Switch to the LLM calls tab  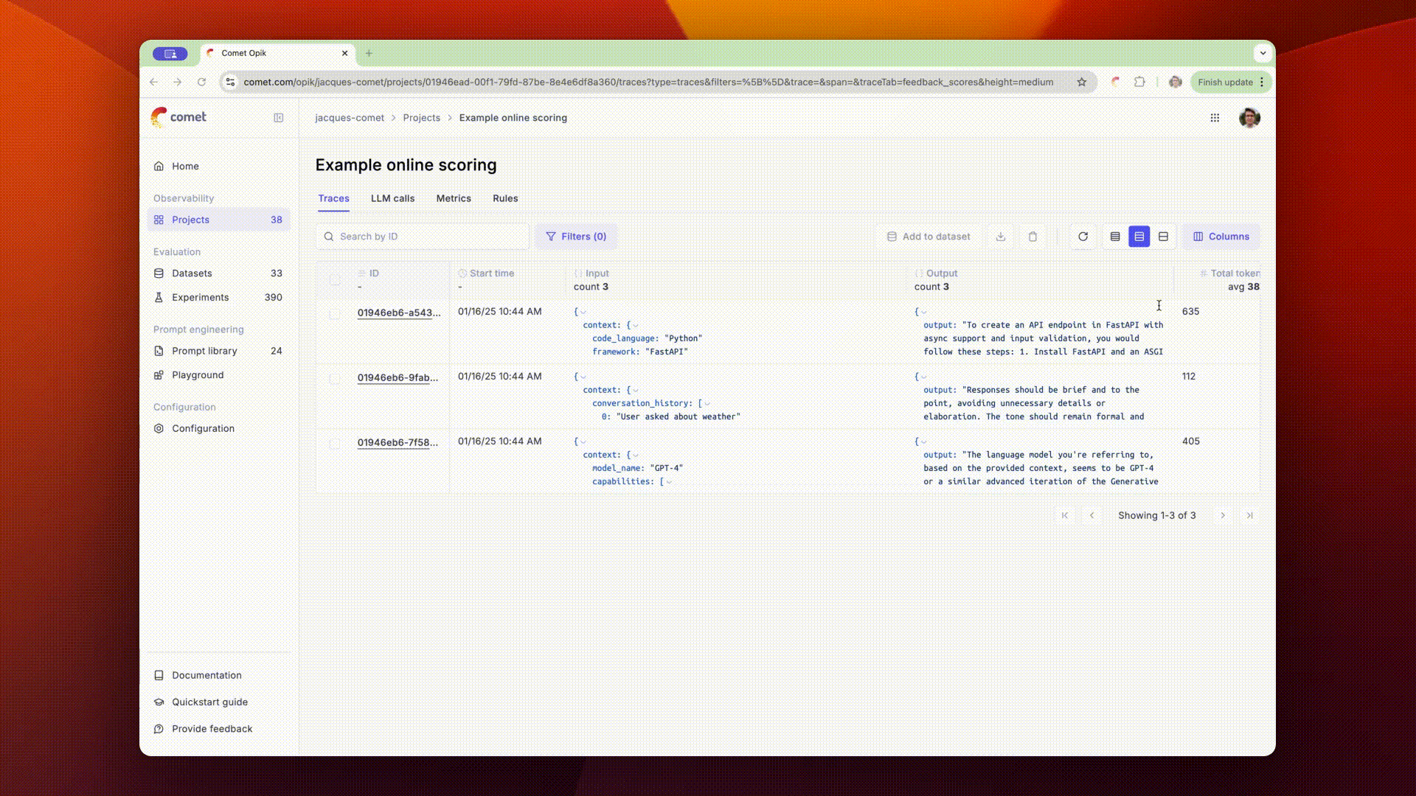point(392,198)
